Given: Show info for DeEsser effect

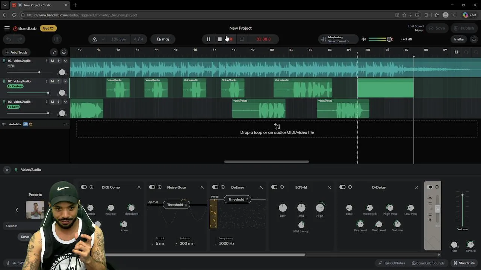Looking at the screenshot, I should point(222,187).
